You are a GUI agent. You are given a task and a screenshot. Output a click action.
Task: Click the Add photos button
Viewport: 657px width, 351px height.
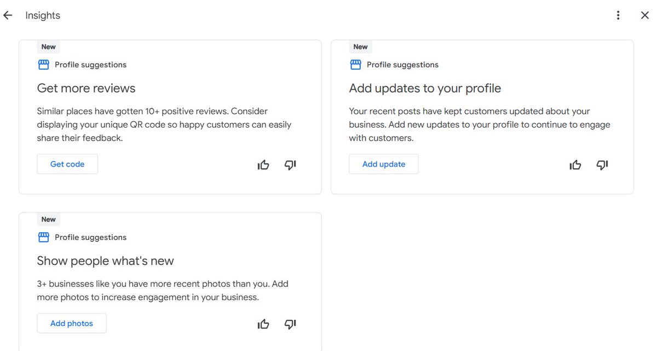coord(72,323)
